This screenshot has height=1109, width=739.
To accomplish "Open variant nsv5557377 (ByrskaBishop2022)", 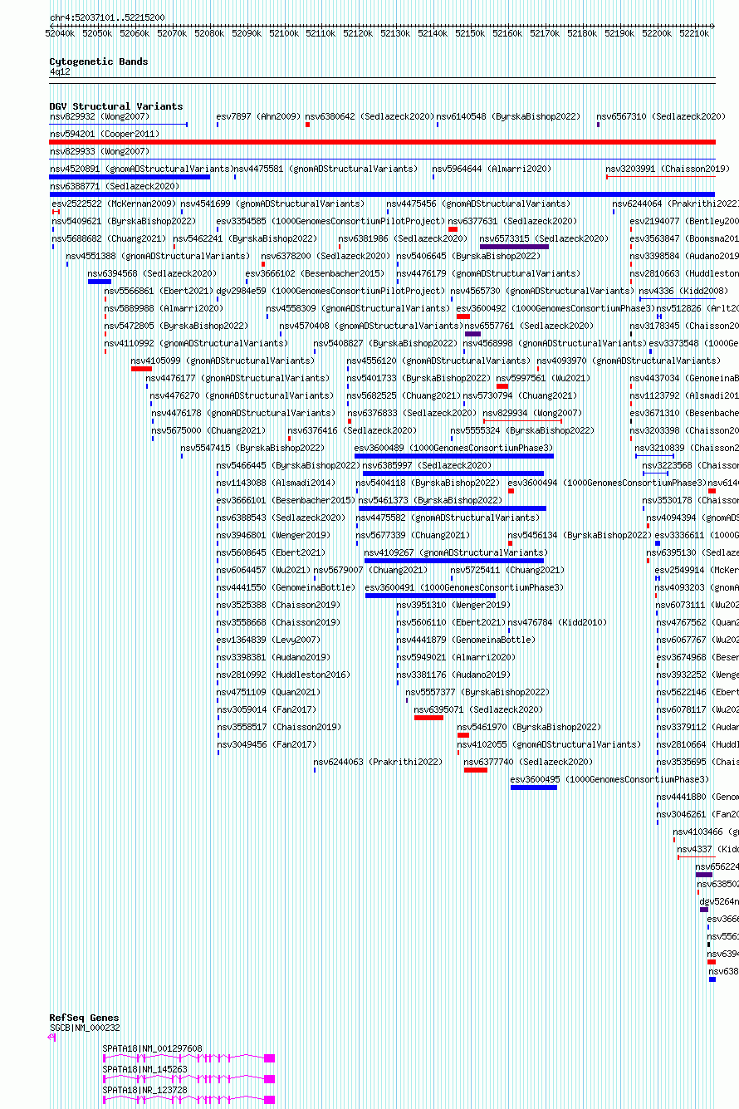I will 477,692.
